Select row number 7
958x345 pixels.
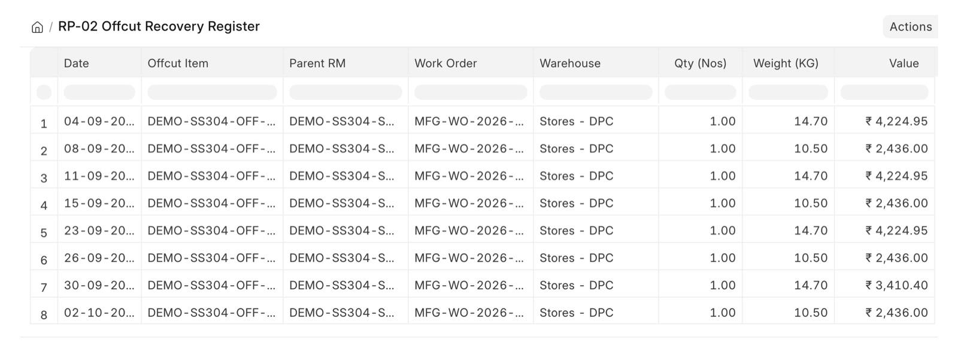(44, 287)
